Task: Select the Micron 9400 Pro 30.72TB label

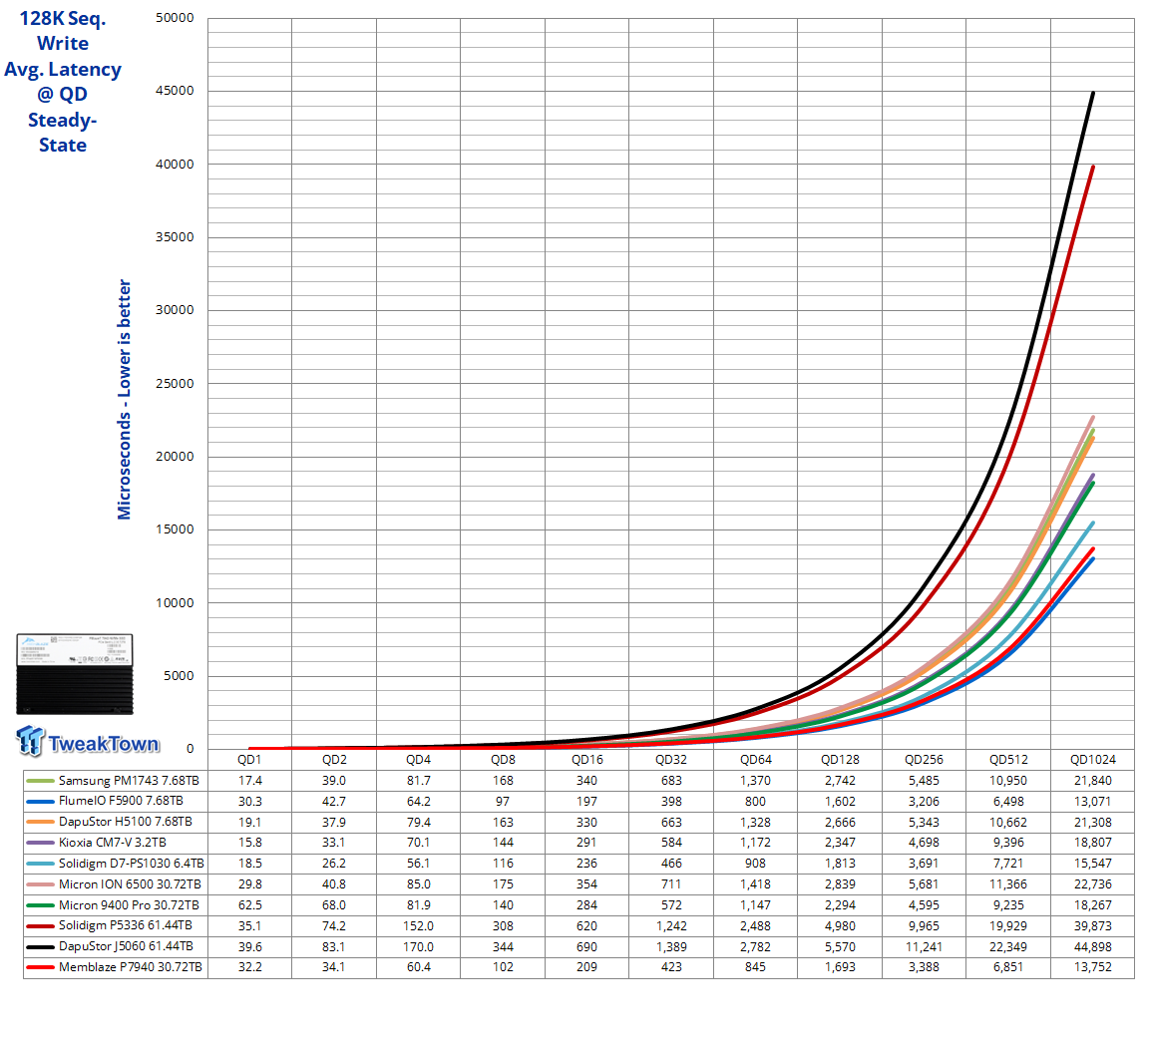Action: click(x=129, y=905)
